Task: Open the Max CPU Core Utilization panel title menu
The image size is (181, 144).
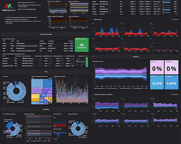Action: pos(56,2)
